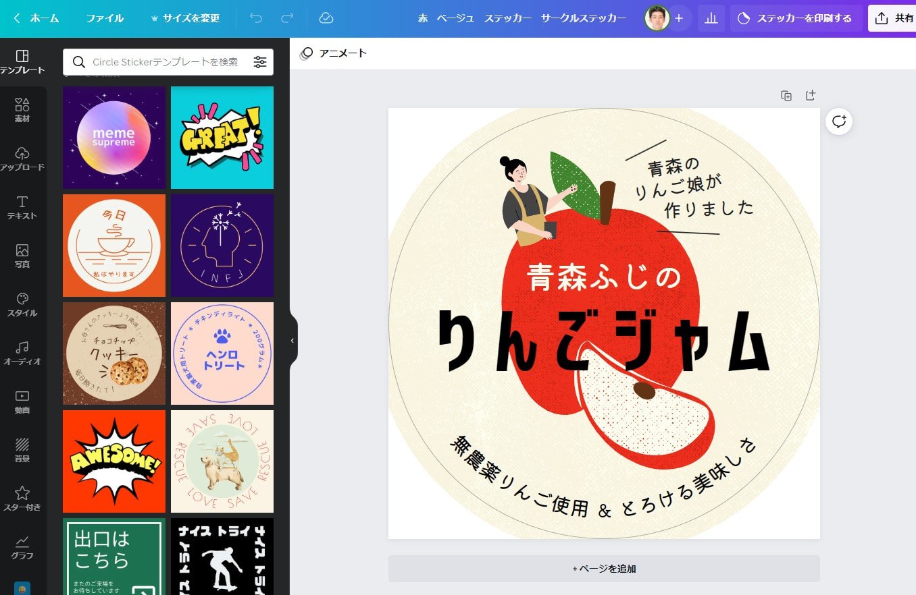916x595 pixels.
Task: Click the ステッカーを印刷する button
Action: point(795,18)
